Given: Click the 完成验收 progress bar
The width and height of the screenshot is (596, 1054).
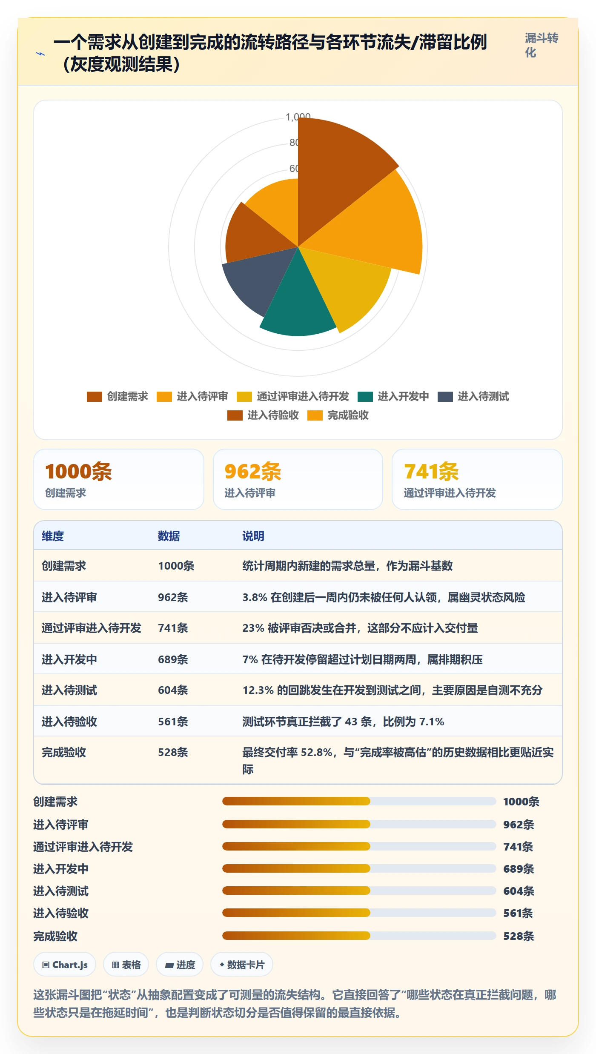Looking at the screenshot, I should pos(359,936).
